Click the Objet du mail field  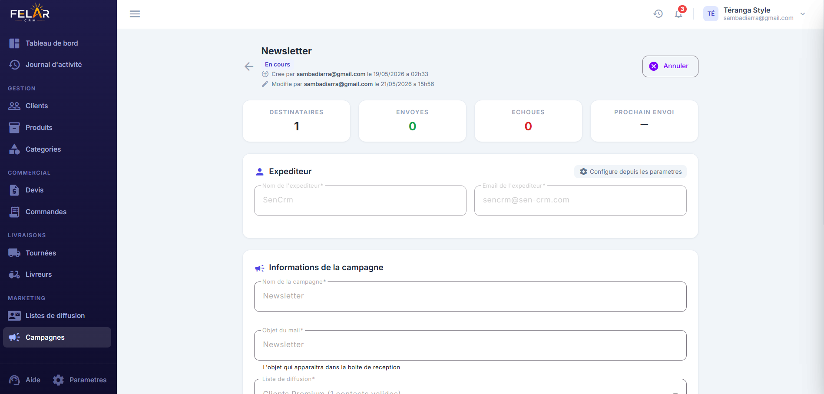[x=470, y=345]
